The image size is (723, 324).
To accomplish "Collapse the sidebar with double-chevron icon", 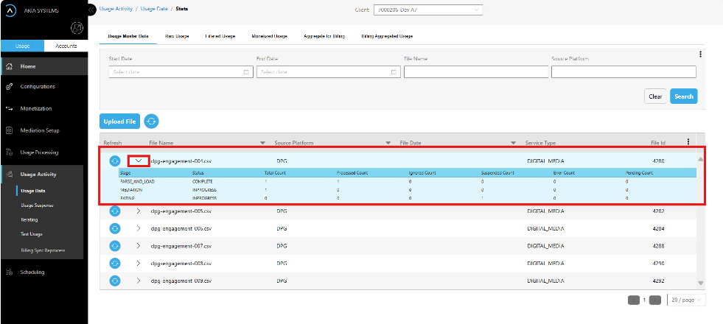I will 91,10.
